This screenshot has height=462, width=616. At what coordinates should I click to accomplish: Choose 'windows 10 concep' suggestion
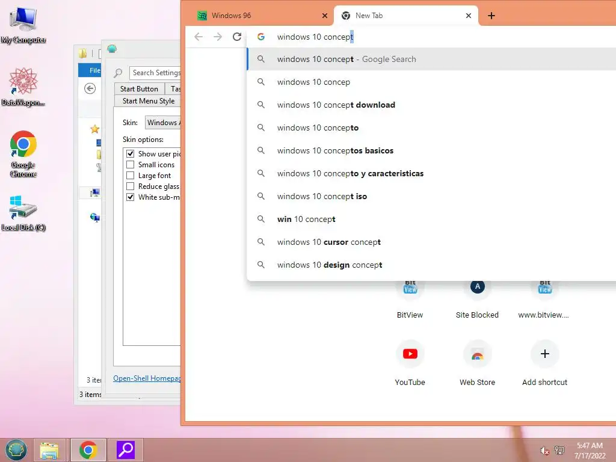click(x=431, y=82)
